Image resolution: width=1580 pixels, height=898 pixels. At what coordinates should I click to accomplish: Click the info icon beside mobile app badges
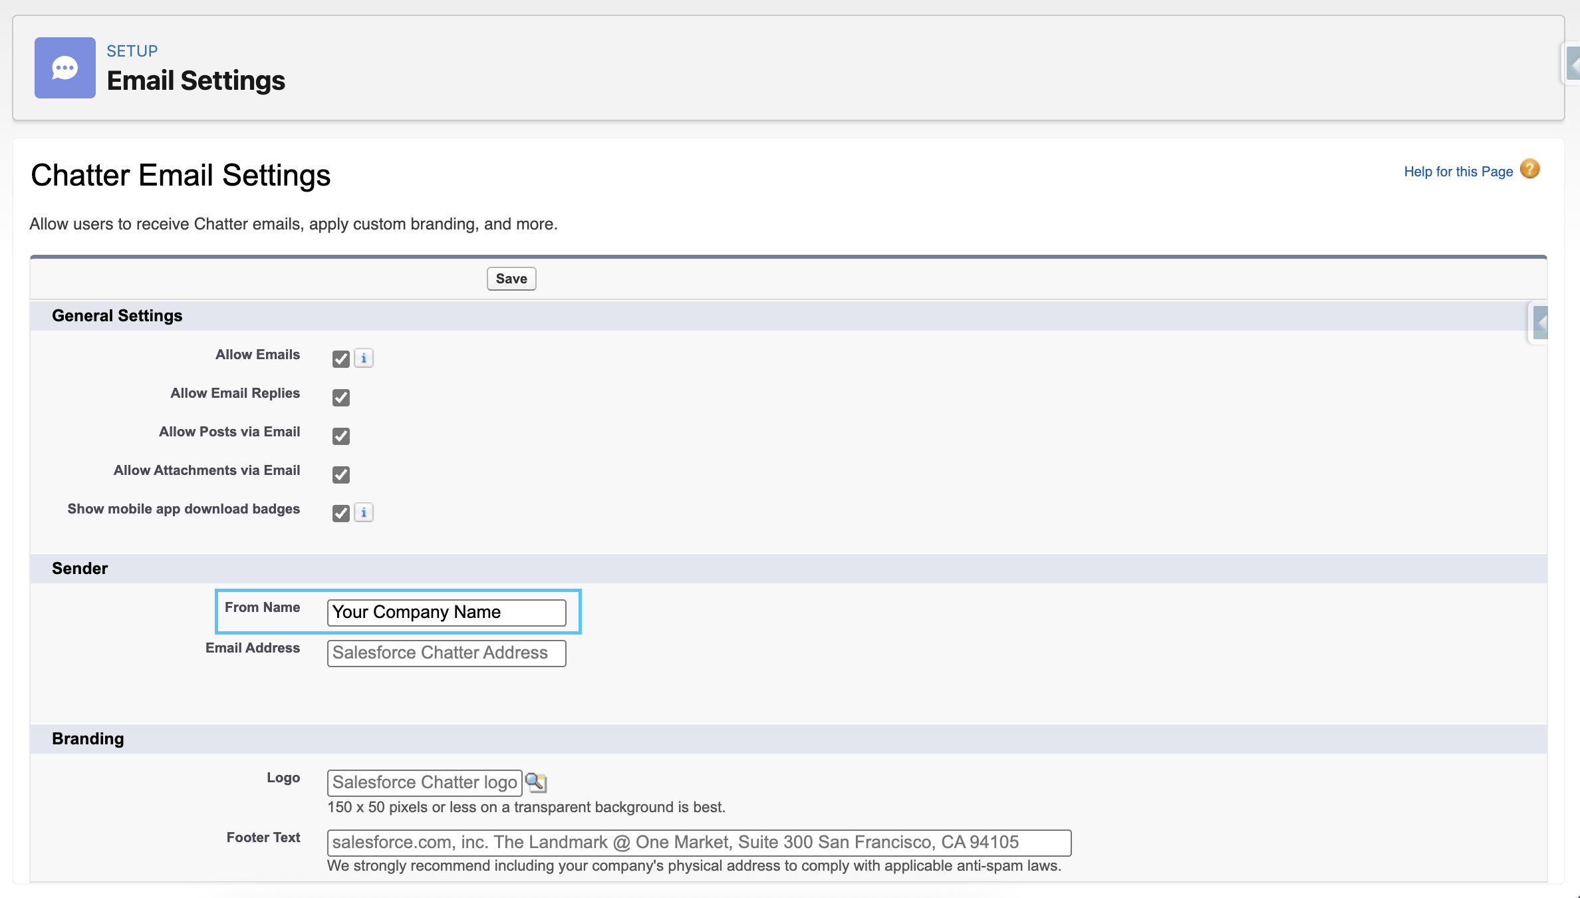pyautogui.click(x=364, y=512)
